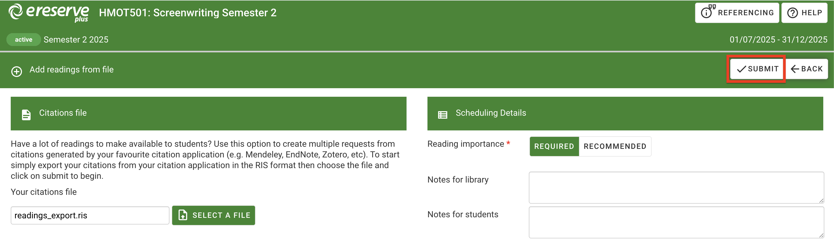Switch reading importance to RECOMMENDED
The width and height of the screenshot is (834, 248).
pos(615,146)
